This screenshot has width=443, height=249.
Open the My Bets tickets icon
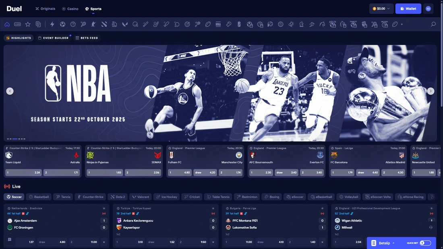38,24
